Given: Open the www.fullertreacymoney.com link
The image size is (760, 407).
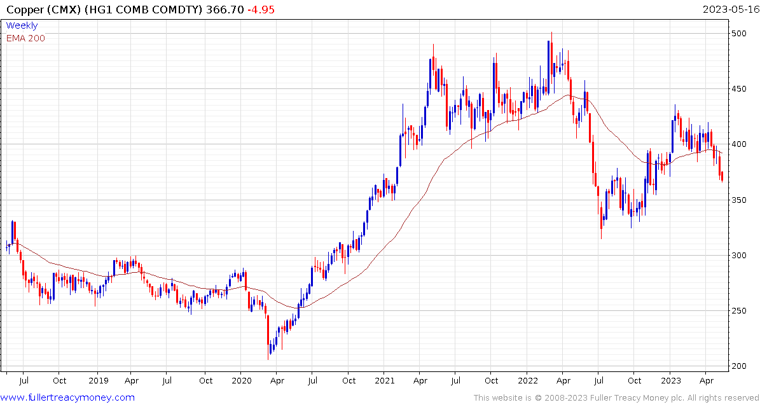Looking at the screenshot, I should (68, 398).
